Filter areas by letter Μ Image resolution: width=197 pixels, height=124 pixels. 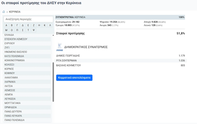6,30
